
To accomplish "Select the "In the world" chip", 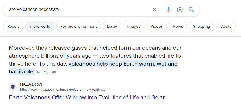I will click(x=40, y=26).
